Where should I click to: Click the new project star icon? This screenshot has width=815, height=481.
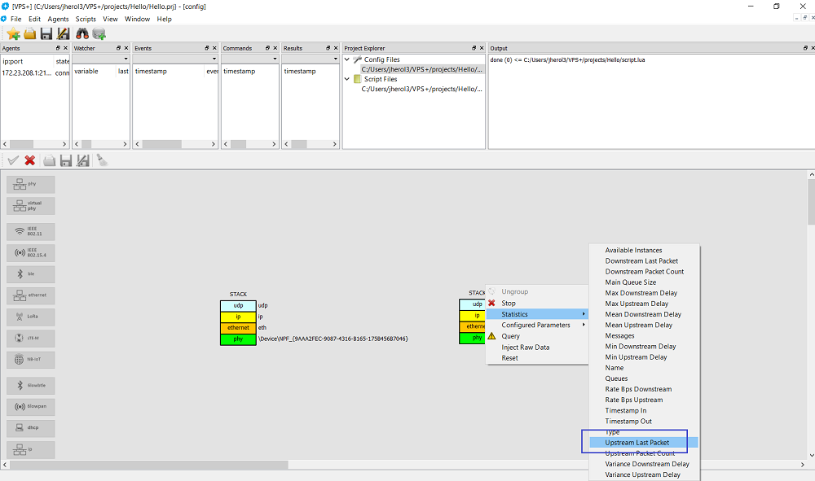point(13,33)
